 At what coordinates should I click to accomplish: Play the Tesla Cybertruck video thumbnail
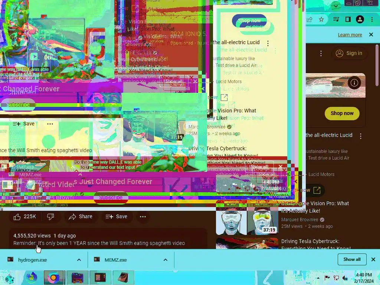point(247,243)
